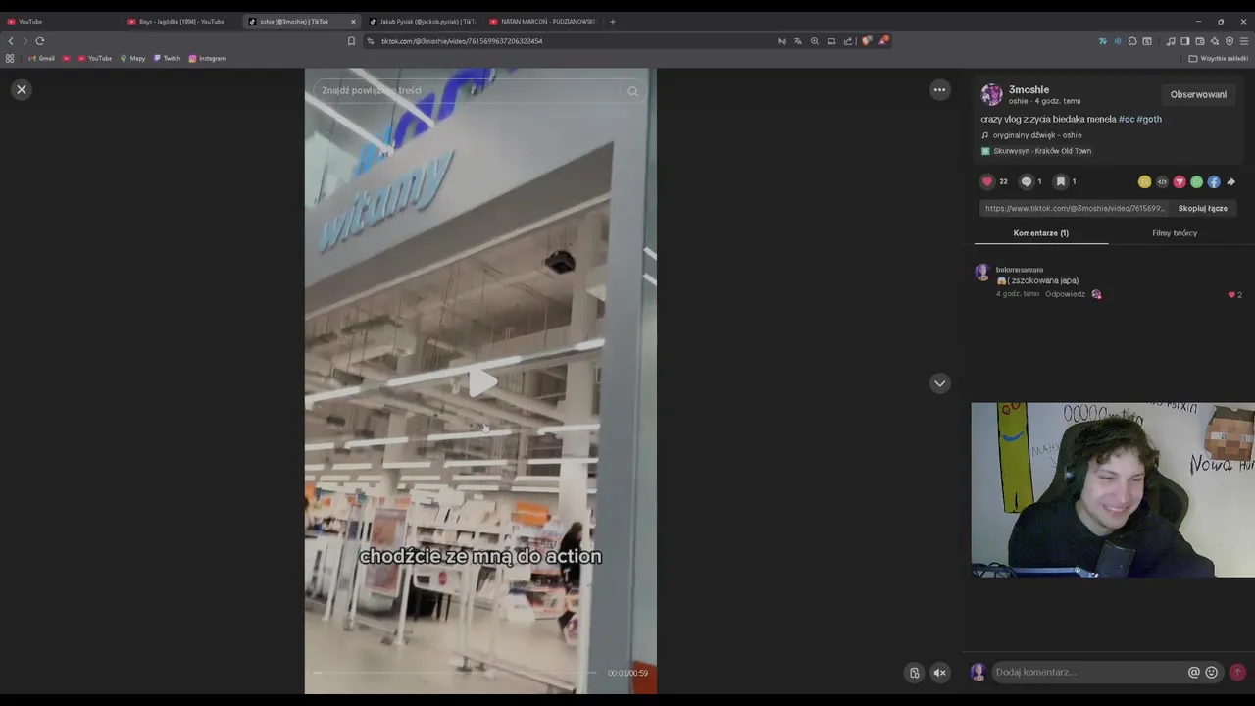Viewport: 1255px width, 706px height.
Task: Click the 'Obserwowani' following button
Action: [x=1198, y=95]
